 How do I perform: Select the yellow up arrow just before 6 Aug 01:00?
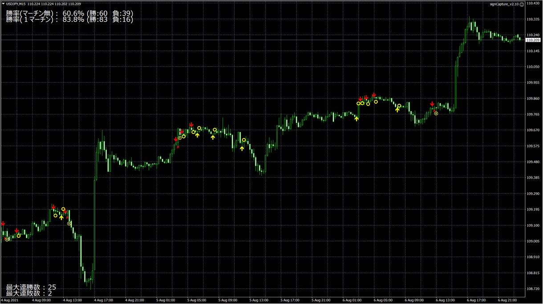pyautogui.click(x=357, y=118)
